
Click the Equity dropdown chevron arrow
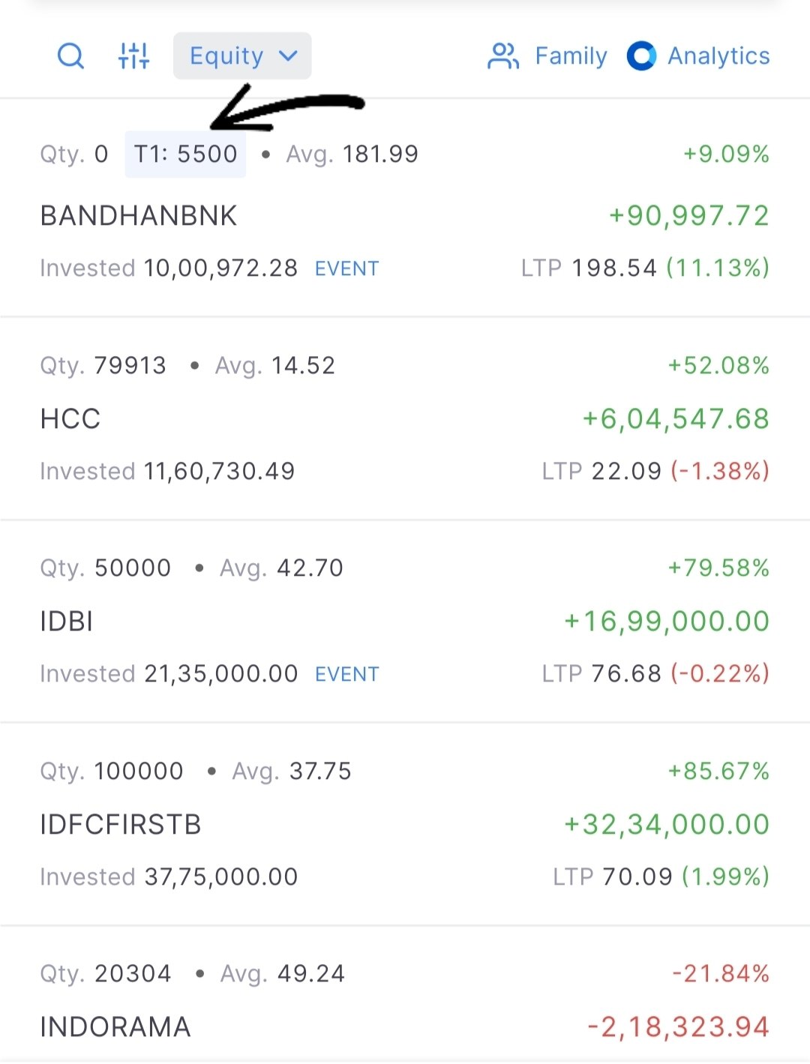289,56
